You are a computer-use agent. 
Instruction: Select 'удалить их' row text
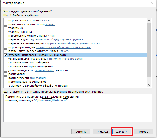click(16, 28)
